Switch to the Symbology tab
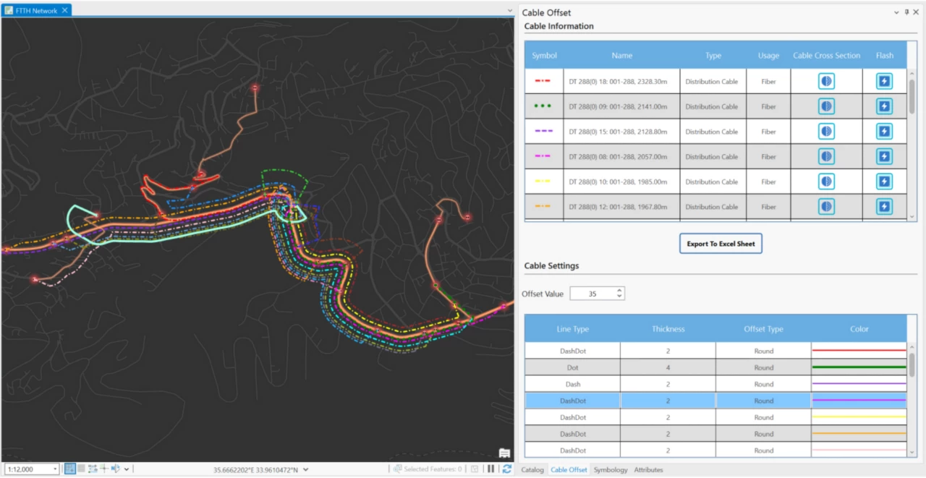This screenshot has width=926, height=478. click(610, 470)
